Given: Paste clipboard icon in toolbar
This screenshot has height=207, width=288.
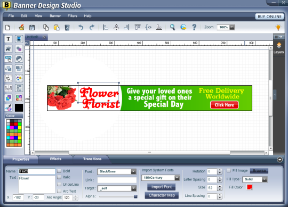Looking at the screenshot, I should [57, 28].
